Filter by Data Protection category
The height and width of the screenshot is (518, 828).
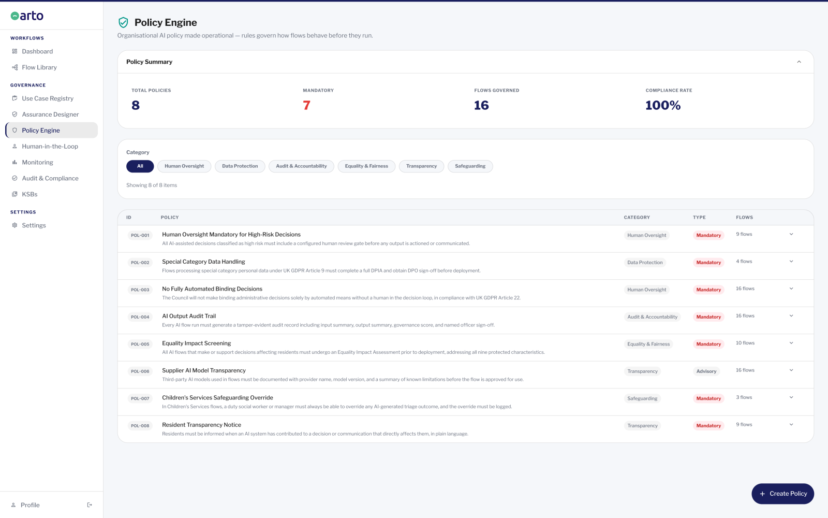[240, 166]
